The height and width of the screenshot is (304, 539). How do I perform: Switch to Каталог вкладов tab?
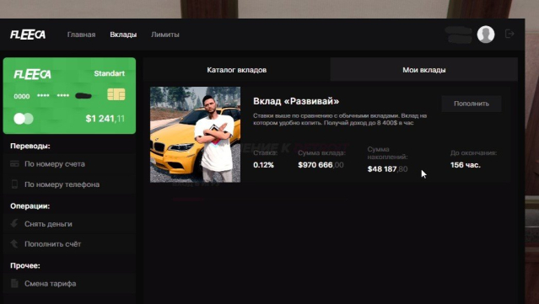tap(236, 70)
